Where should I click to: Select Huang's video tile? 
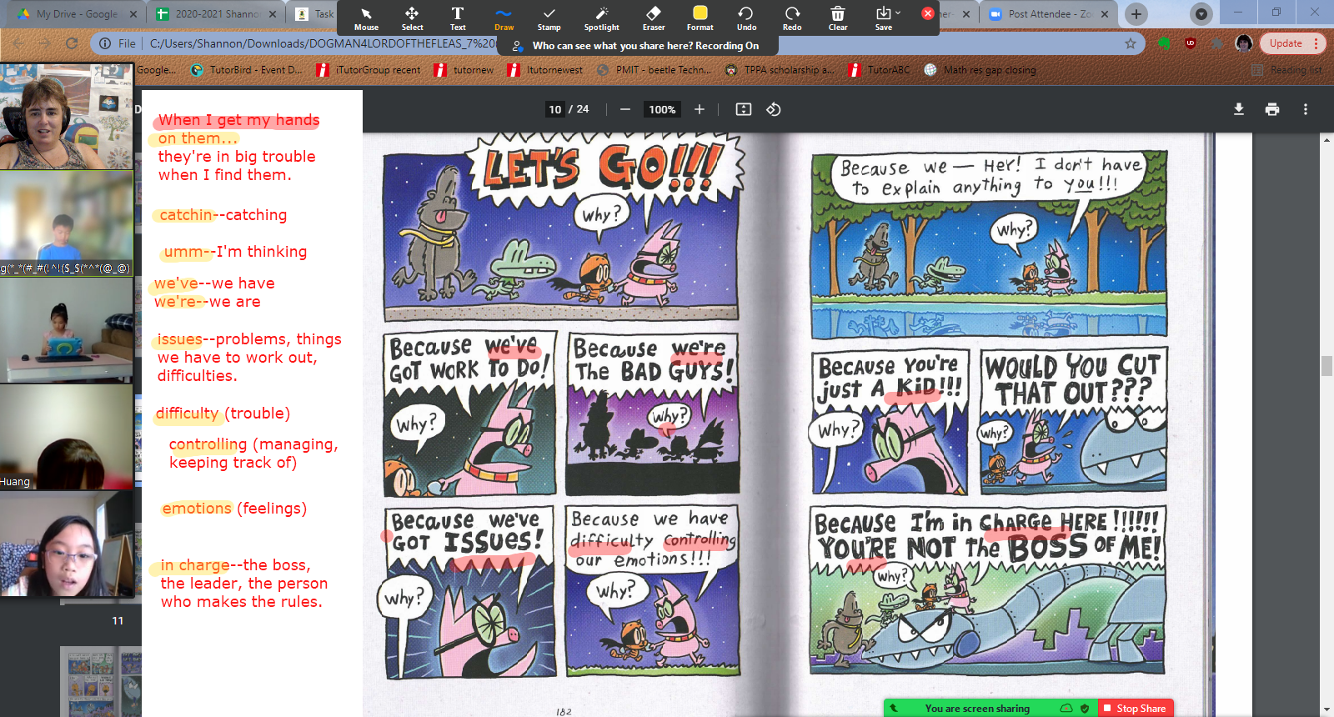(67, 436)
